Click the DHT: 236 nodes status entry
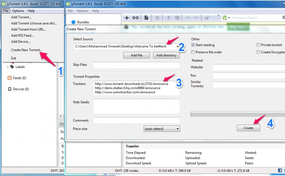Viewport: 285px width, 176px height. point(127,171)
